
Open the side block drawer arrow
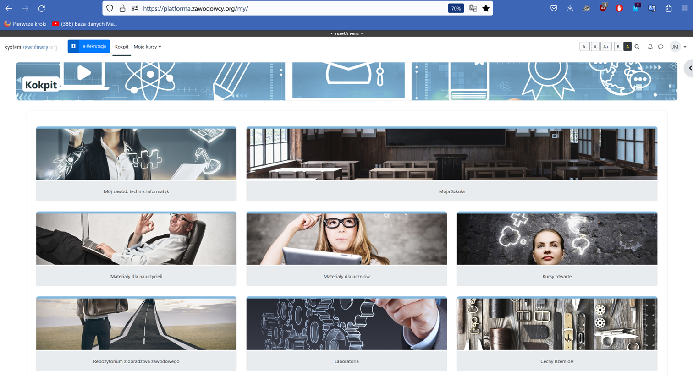(x=689, y=68)
